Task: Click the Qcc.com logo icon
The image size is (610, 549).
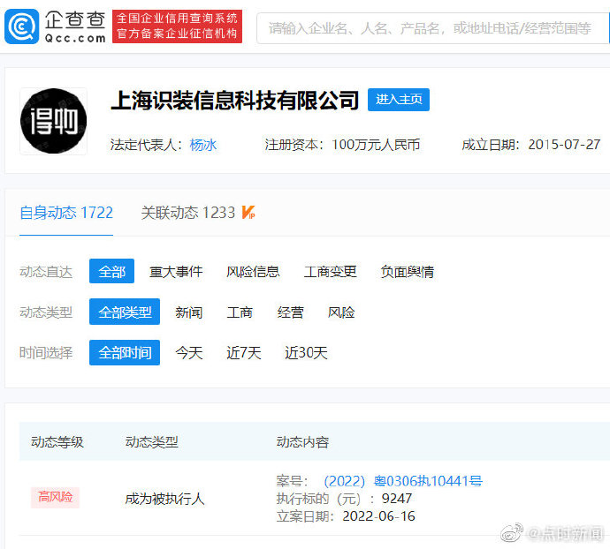Action: (21, 27)
